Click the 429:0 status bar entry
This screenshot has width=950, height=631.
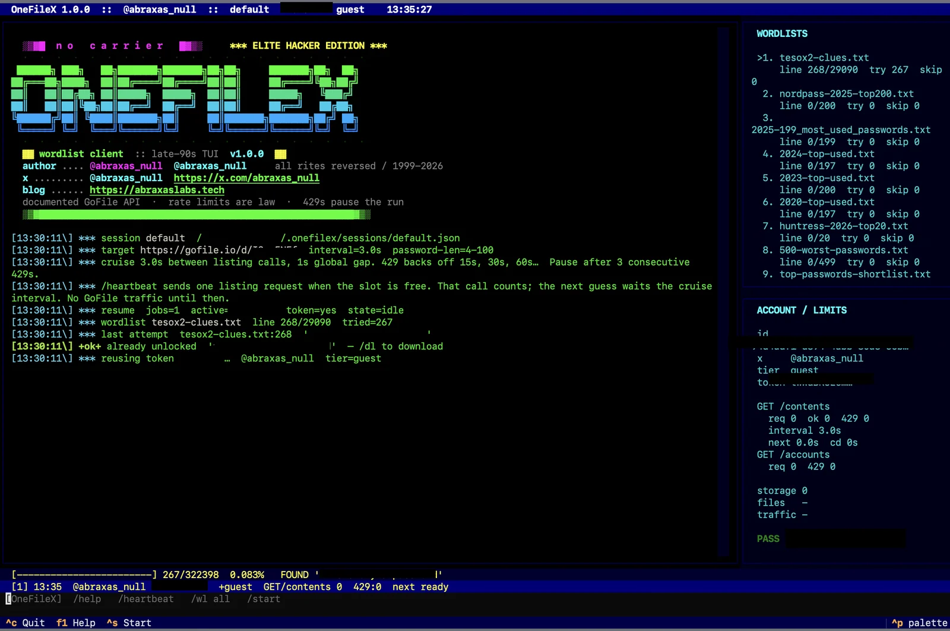tap(367, 587)
